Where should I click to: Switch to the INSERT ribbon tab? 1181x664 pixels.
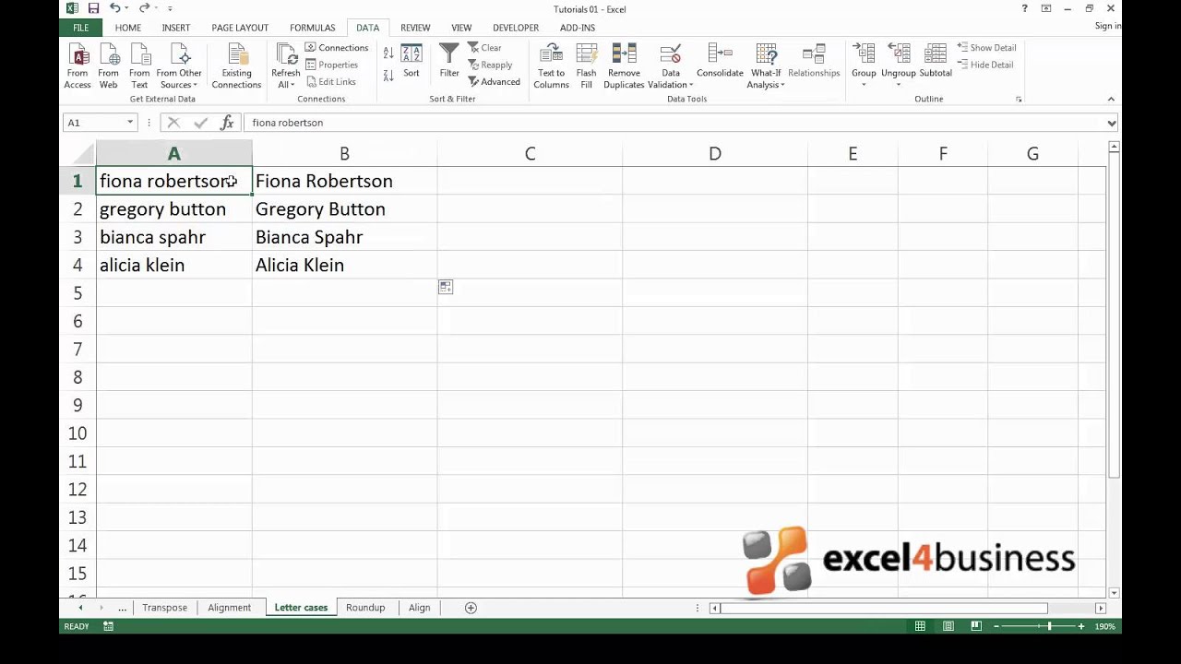pyautogui.click(x=176, y=28)
